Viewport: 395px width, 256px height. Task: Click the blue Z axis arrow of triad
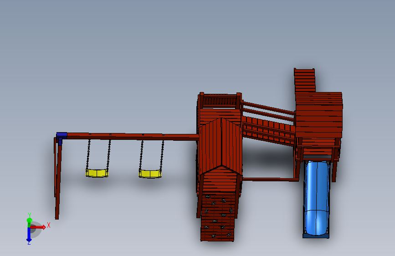[29, 235]
